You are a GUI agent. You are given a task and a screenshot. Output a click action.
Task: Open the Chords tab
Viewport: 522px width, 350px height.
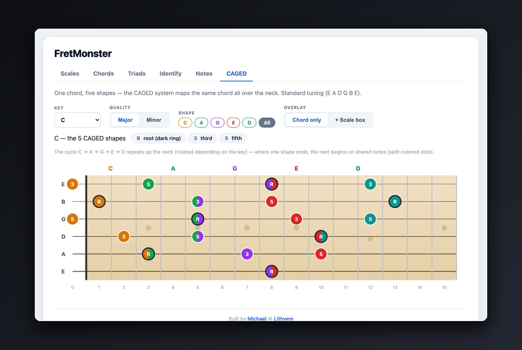click(x=104, y=74)
